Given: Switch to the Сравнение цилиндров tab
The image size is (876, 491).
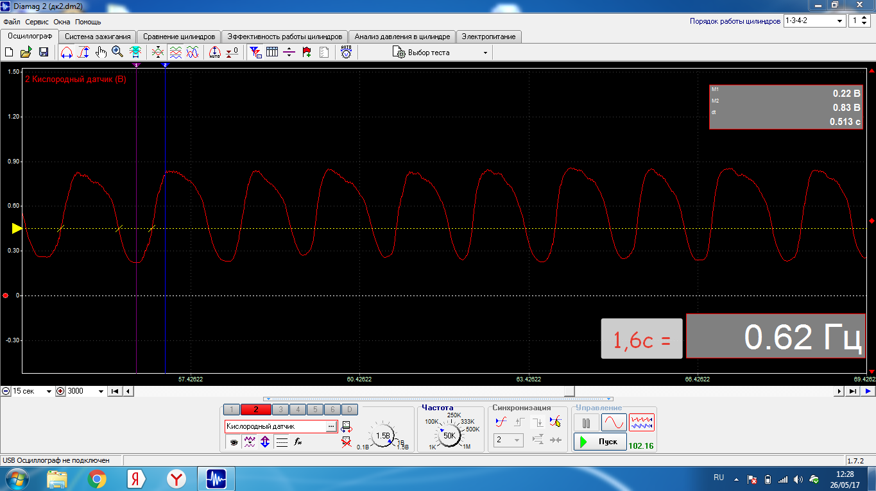Looking at the screenshot, I should tap(179, 37).
